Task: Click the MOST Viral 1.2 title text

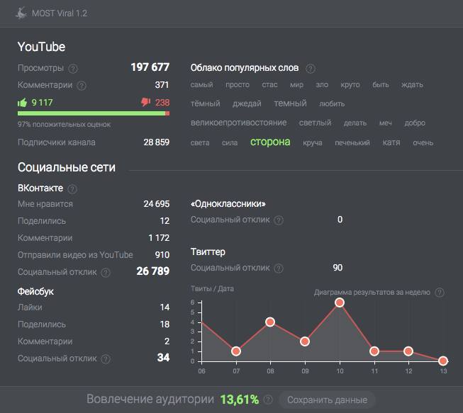Action: point(60,13)
